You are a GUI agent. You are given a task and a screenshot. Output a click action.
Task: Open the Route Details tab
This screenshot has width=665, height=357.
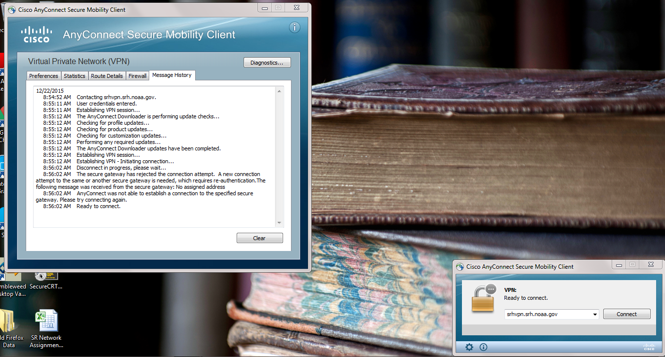pos(107,76)
